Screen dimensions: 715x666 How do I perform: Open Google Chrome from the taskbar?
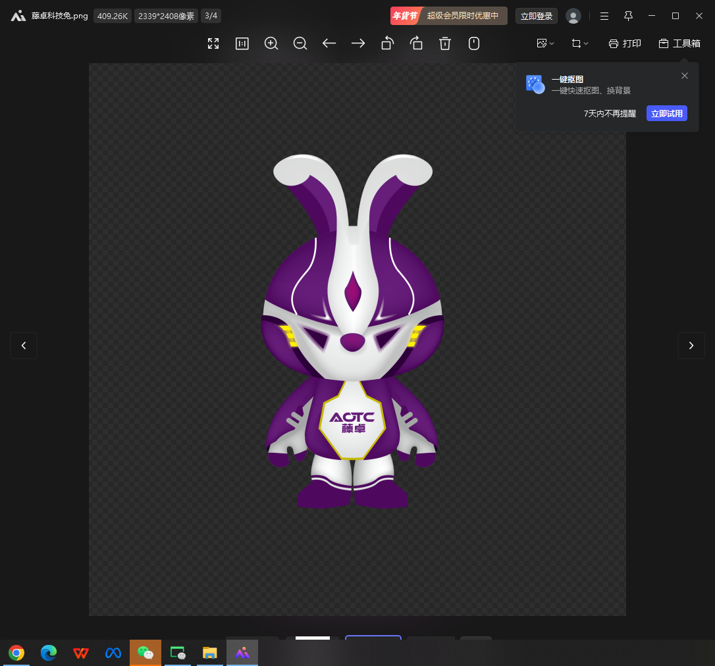pos(16,653)
